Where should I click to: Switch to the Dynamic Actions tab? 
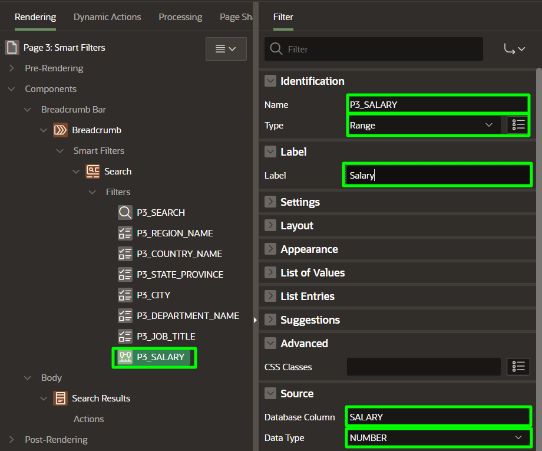107,17
